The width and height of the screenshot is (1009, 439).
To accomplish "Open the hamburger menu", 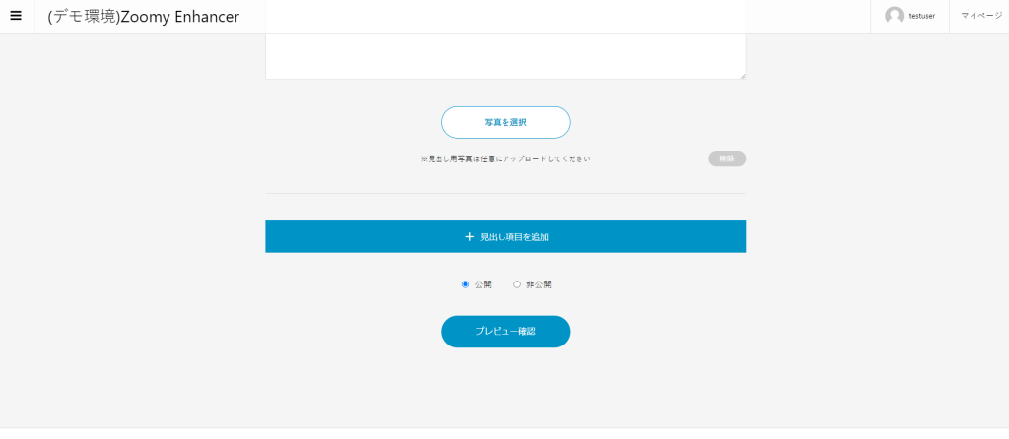I will (16, 16).
